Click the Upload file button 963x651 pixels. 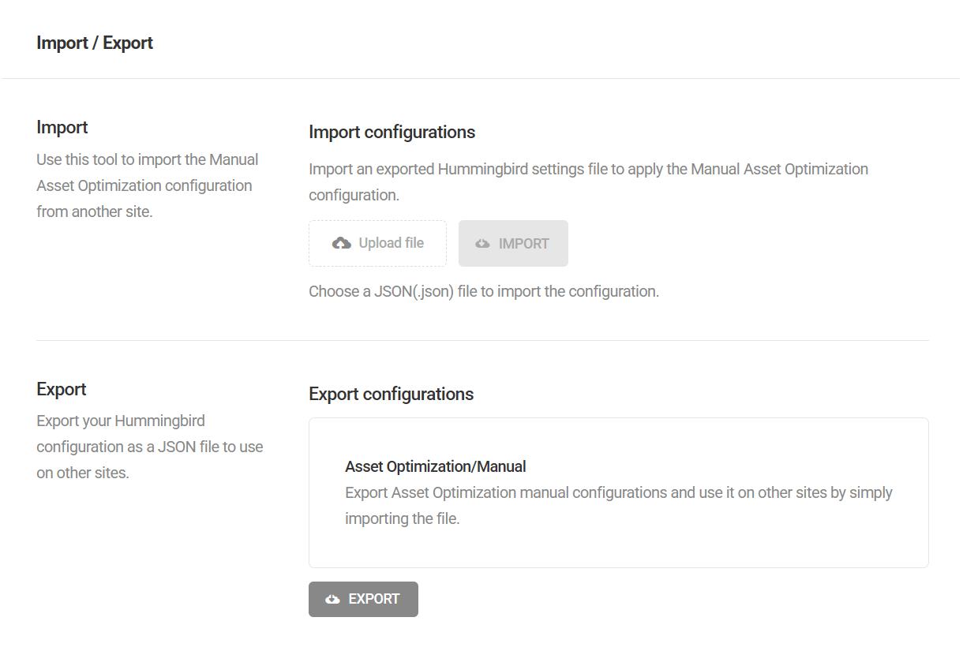(x=377, y=243)
